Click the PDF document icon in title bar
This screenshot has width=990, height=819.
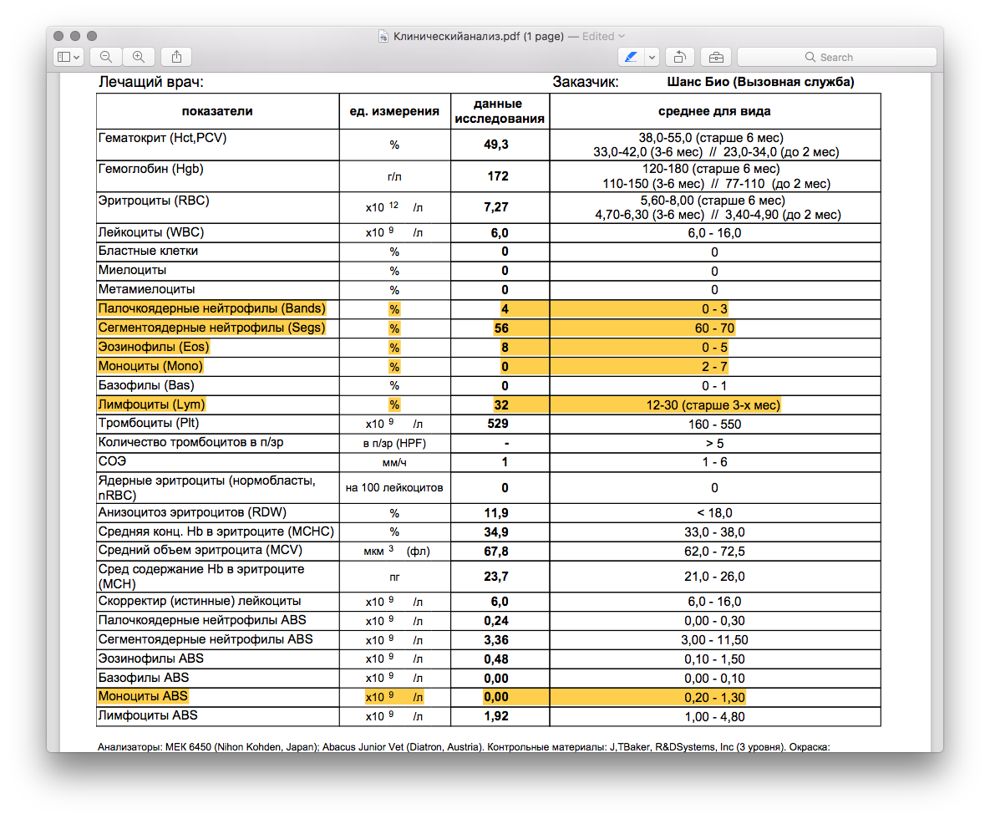point(383,36)
